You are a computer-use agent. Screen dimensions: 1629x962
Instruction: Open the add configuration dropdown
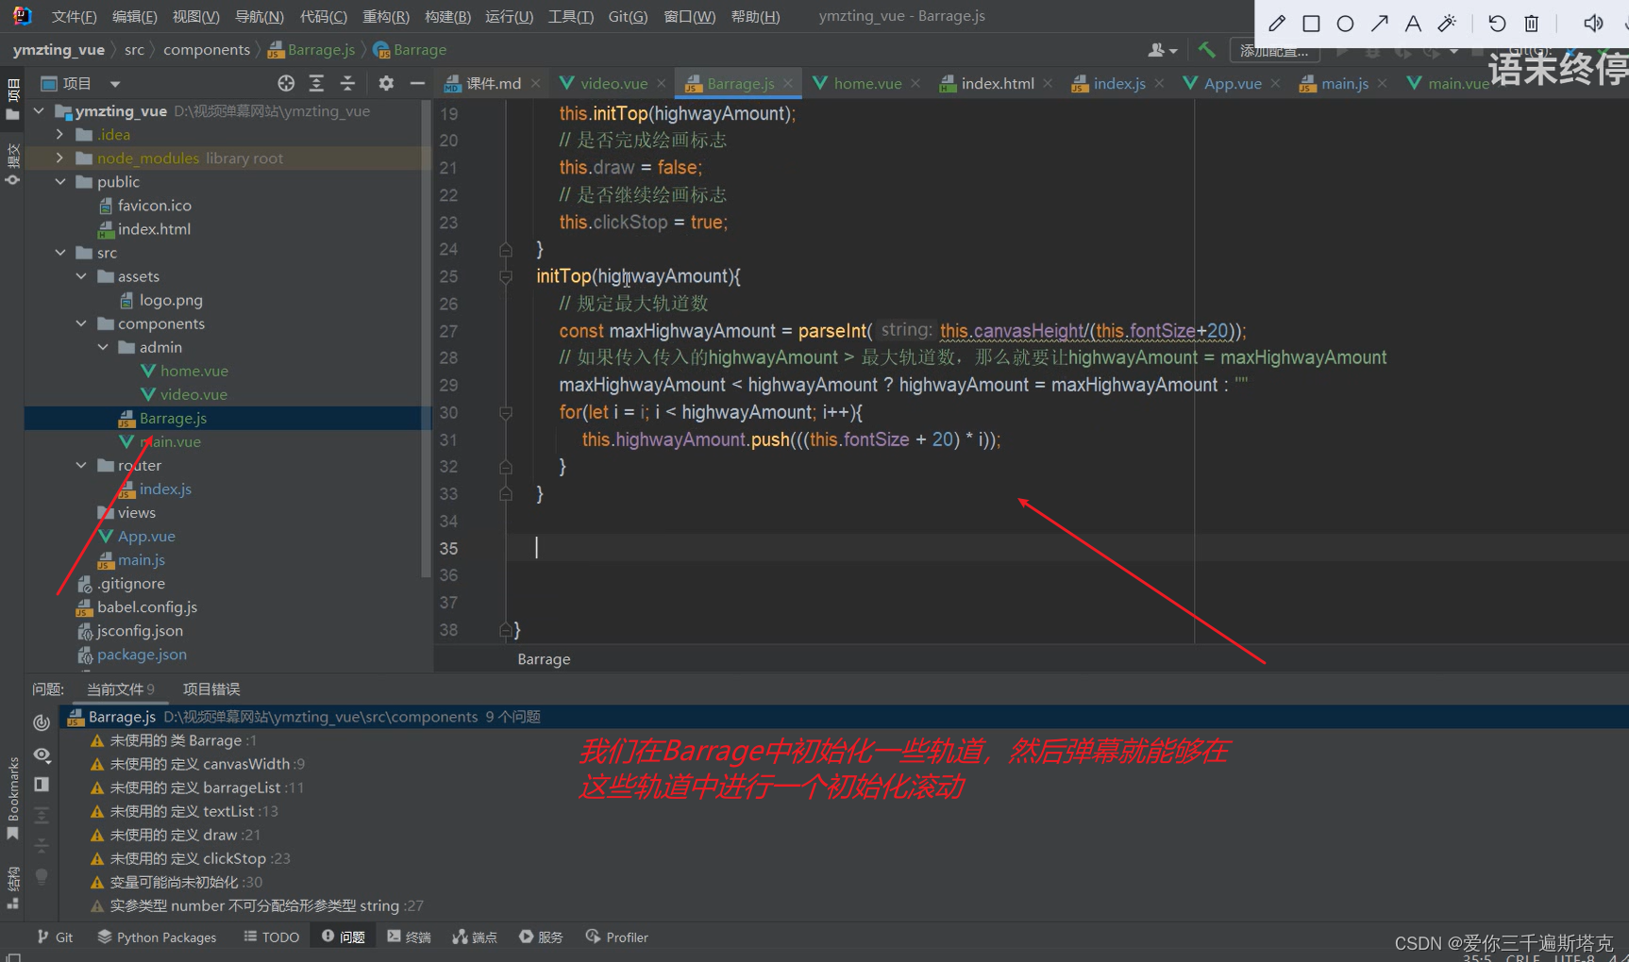[1274, 50]
